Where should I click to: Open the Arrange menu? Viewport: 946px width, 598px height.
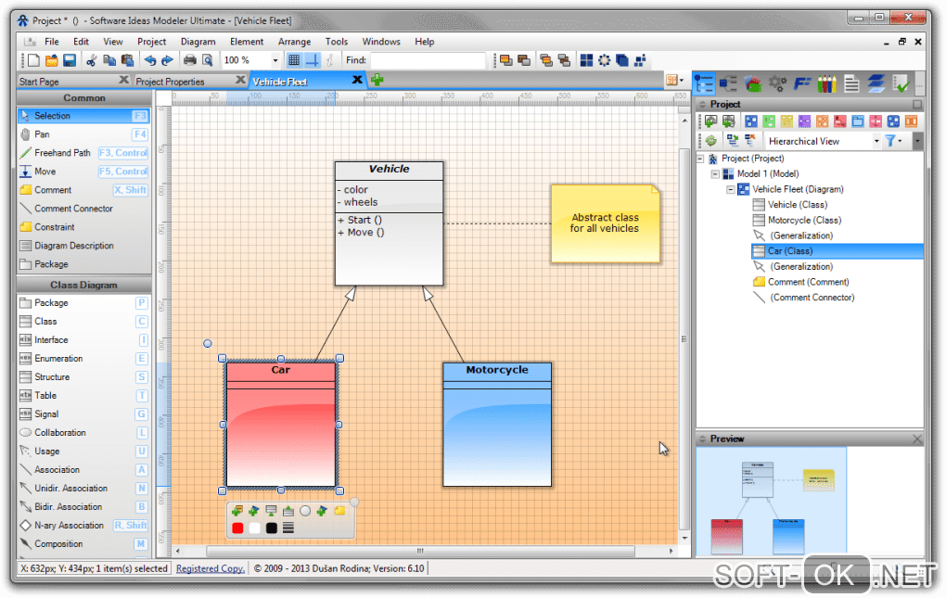(294, 42)
